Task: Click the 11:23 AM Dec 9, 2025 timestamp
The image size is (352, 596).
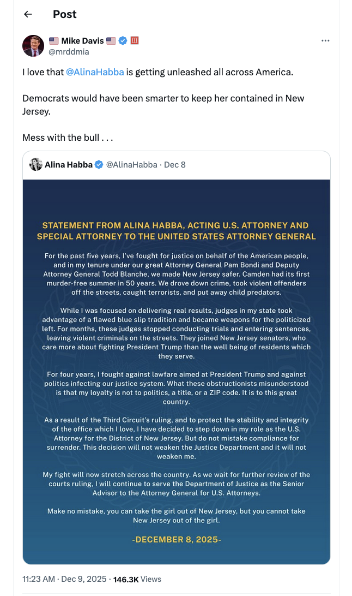Action: point(63,579)
